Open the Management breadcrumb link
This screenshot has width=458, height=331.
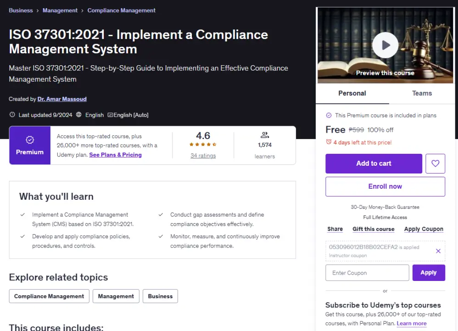(60, 11)
